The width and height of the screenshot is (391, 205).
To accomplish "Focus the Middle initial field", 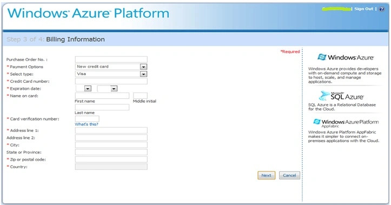I will pos(140,96).
